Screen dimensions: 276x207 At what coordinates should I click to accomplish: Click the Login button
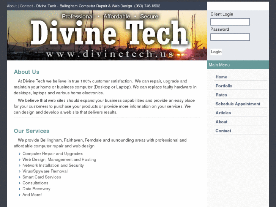pos(216,52)
